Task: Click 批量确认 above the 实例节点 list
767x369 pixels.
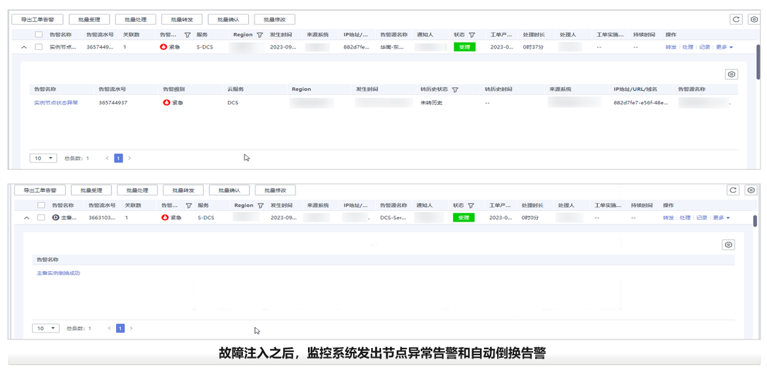Action: (x=228, y=20)
